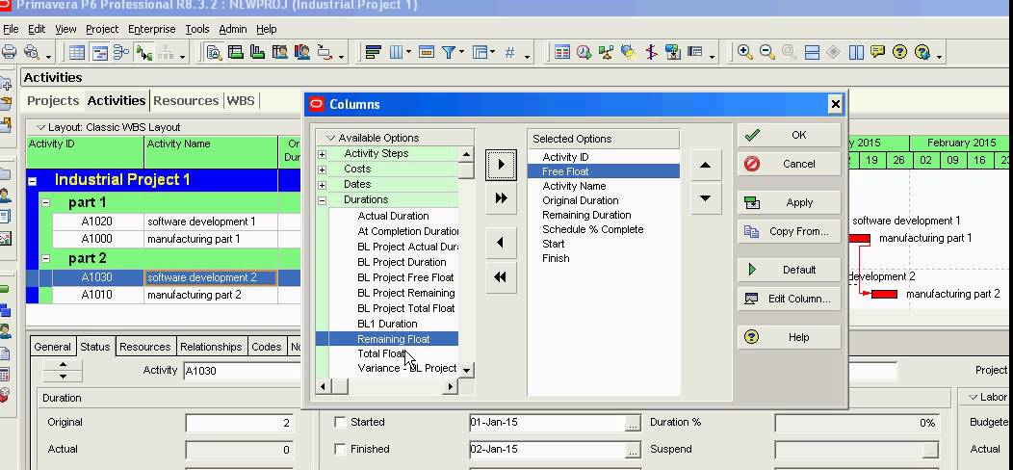Switch to the WBS tab

pos(241,100)
